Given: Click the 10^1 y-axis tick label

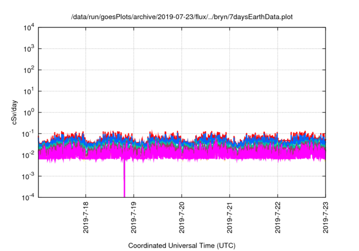Looking at the screenshot, I should coord(29,91).
